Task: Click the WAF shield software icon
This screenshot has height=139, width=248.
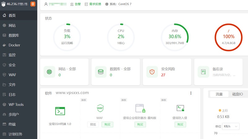Action: click(100, 108)
